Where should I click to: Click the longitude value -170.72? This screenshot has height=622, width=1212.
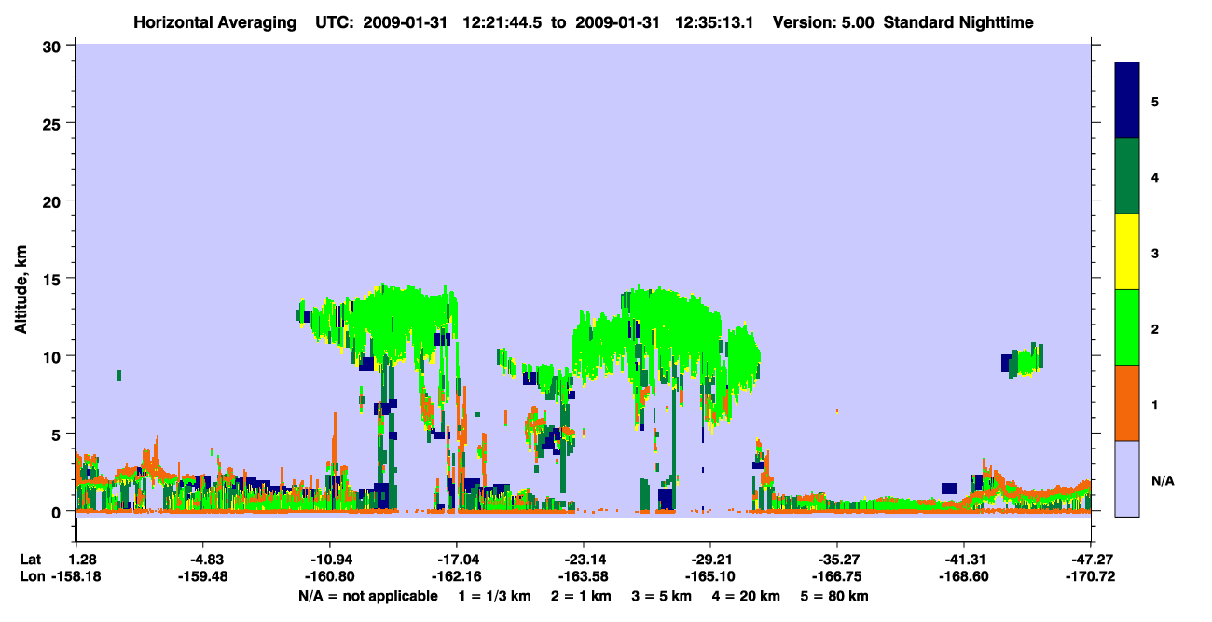coord(1090,577)
